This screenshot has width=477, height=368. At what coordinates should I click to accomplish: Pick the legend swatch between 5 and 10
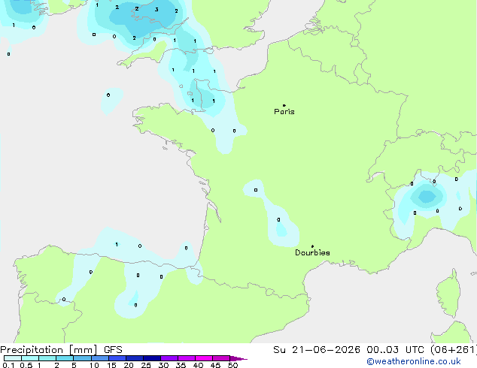pos(82,358)
